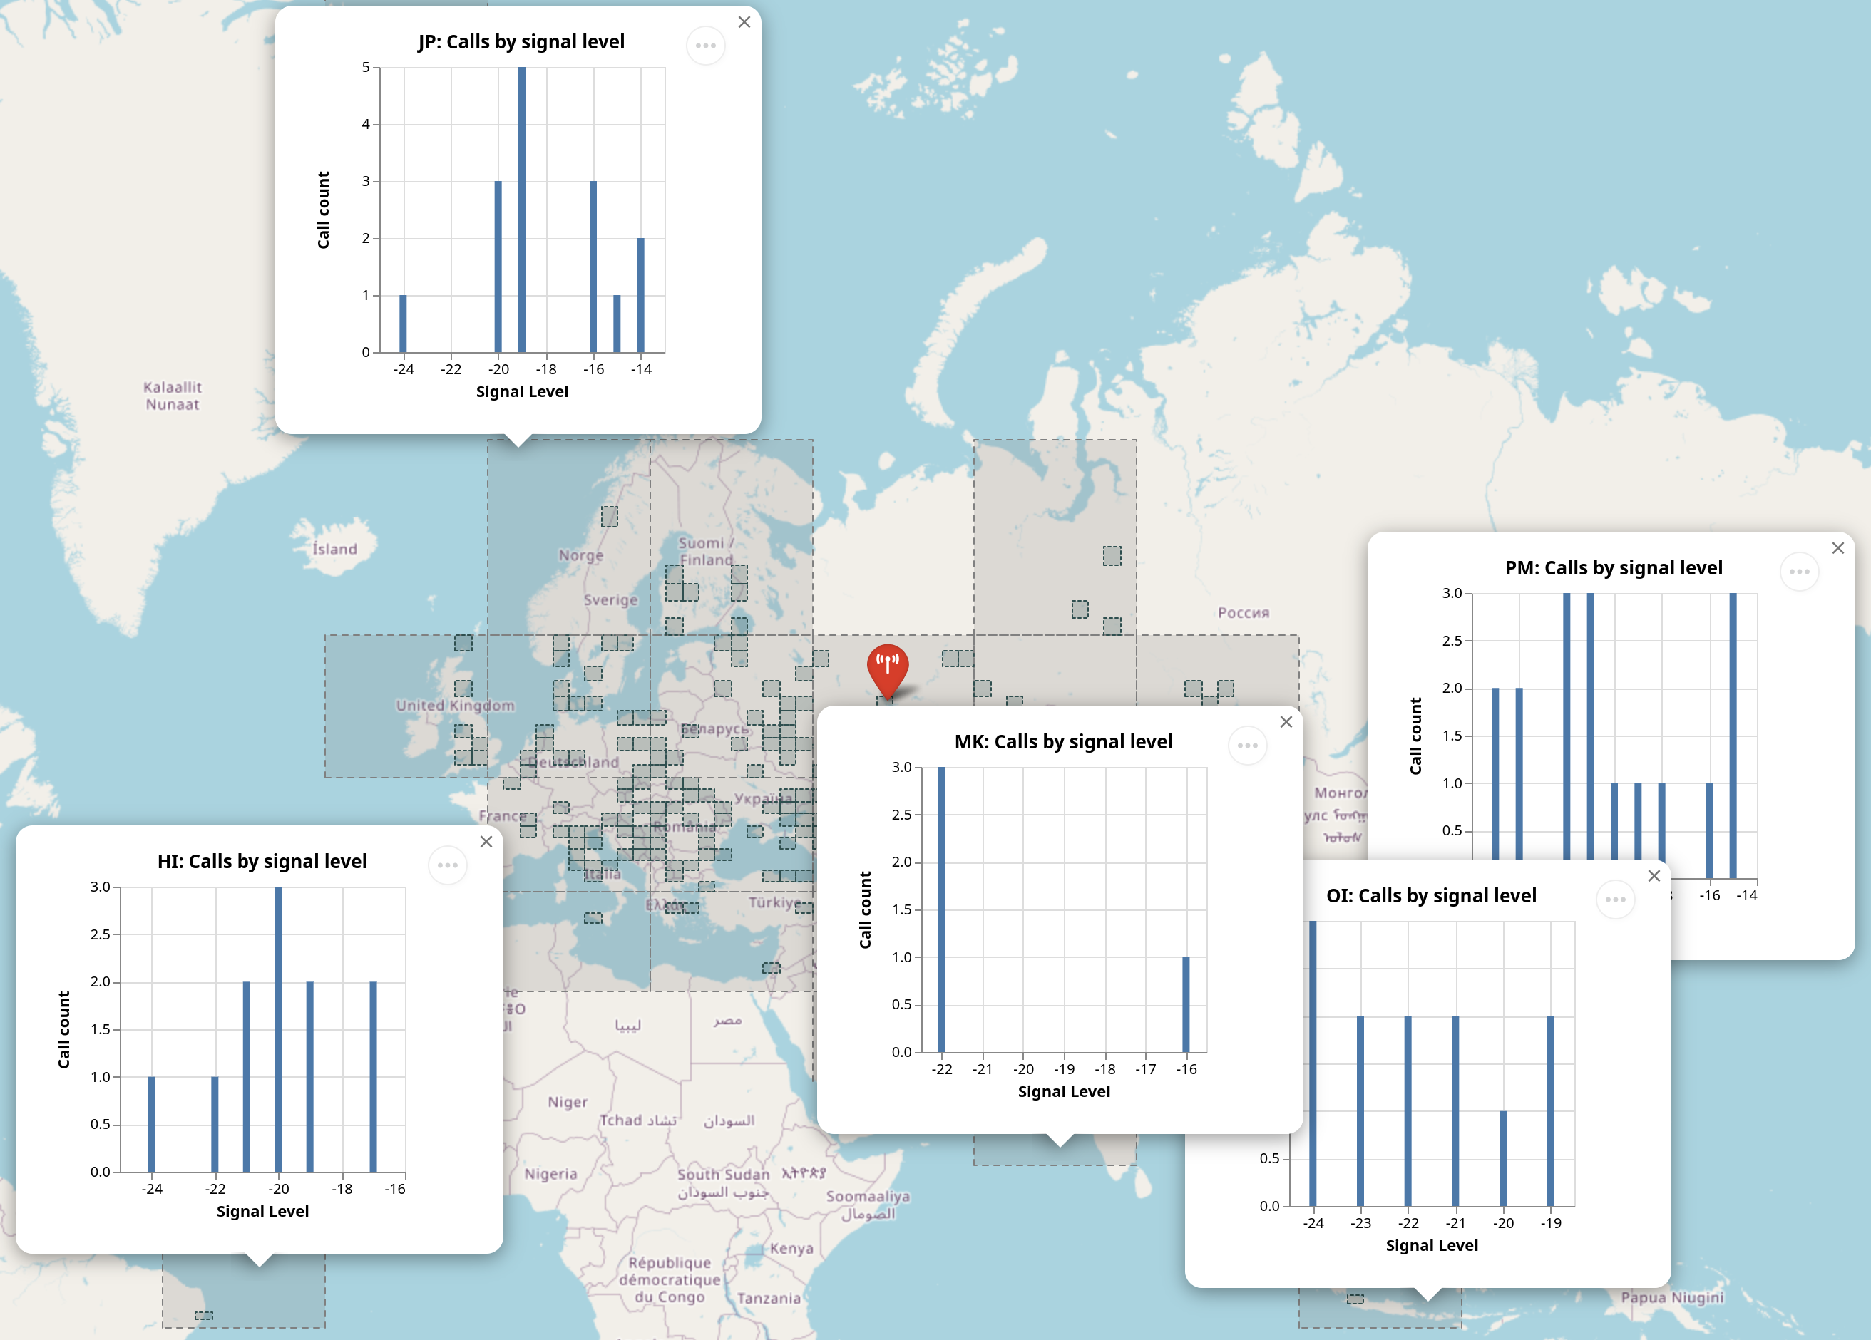Click the -20 bar in HI chart

278,1029
